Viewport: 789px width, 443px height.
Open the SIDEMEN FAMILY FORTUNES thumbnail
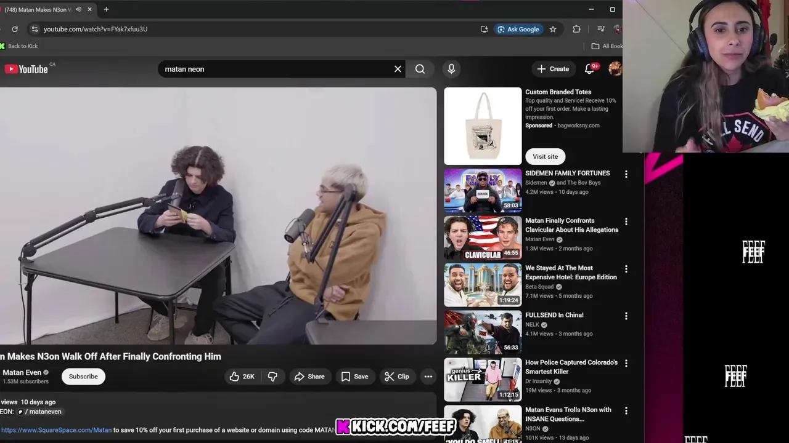[483, 190]
